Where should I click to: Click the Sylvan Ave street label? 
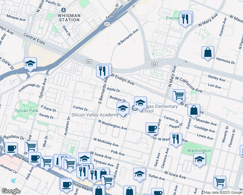click(x=43, y=88)
